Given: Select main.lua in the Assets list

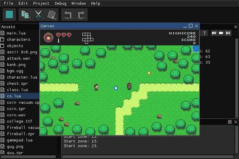Looking at the screenshot, I should coord(16,33).
